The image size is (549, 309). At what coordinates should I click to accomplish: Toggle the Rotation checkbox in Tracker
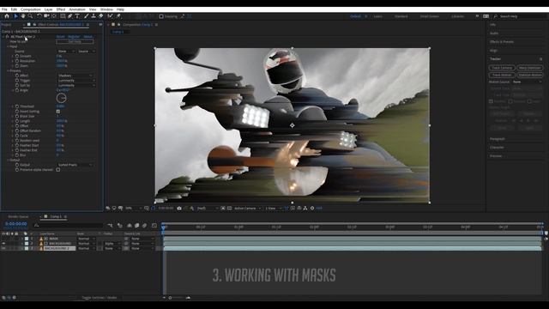(510, 101)
